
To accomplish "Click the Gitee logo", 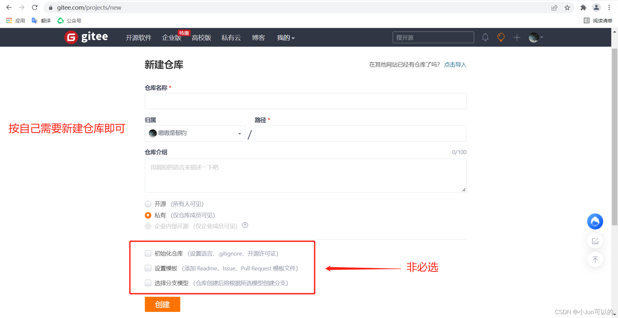I will coord(85,37).
